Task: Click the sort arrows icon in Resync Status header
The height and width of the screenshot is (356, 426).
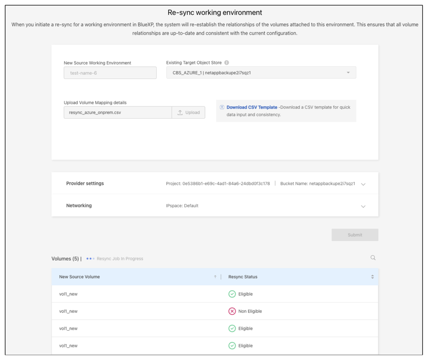Action: (372, 277)
